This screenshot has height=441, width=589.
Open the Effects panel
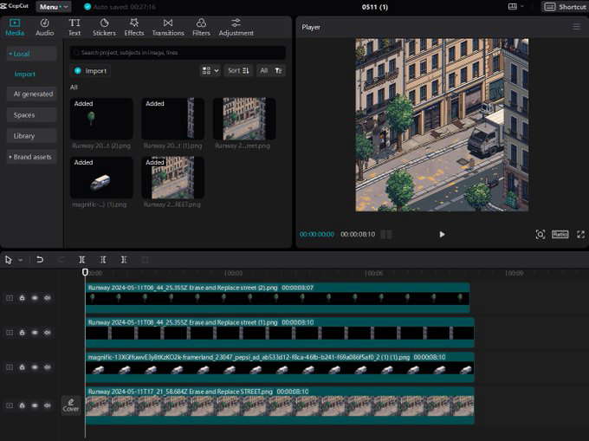[x=133, y=27]
